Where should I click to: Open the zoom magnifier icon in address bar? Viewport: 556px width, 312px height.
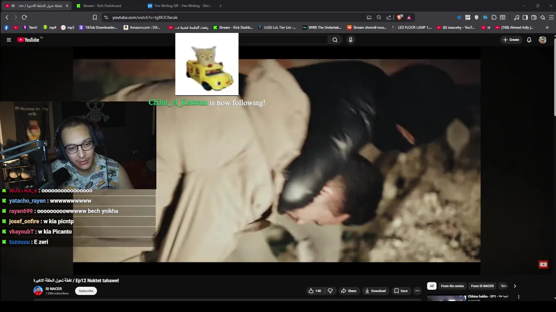pyautogui.click(x=379, y=17)
